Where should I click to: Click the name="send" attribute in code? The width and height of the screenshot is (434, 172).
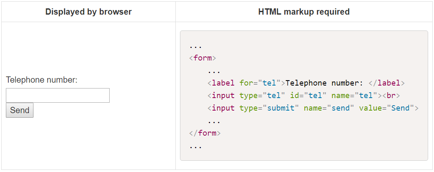pyautogui.click(x=329, y=108)
